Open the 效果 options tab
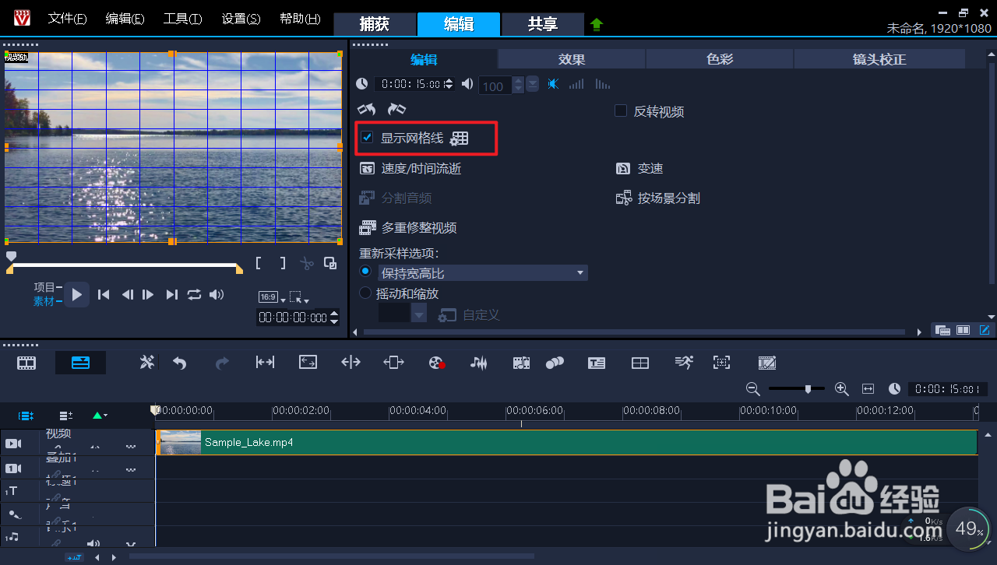 [x=572, y=59]
